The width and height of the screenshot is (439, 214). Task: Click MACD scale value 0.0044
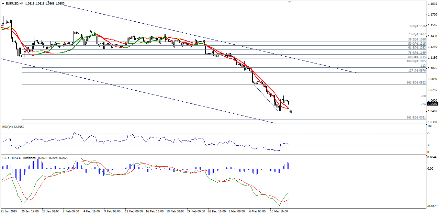433,157
